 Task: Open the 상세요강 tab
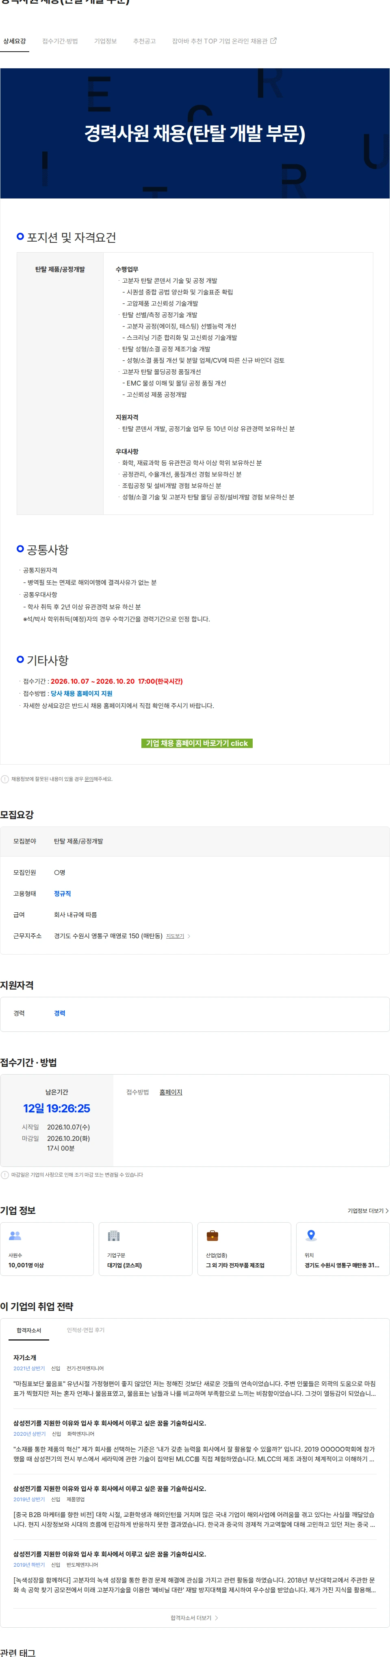tap(14, 41)
